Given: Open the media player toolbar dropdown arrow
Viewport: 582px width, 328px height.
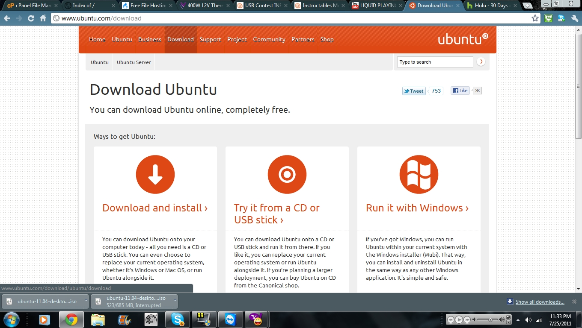Looking at the screenshot, I should tap(508, 322).
